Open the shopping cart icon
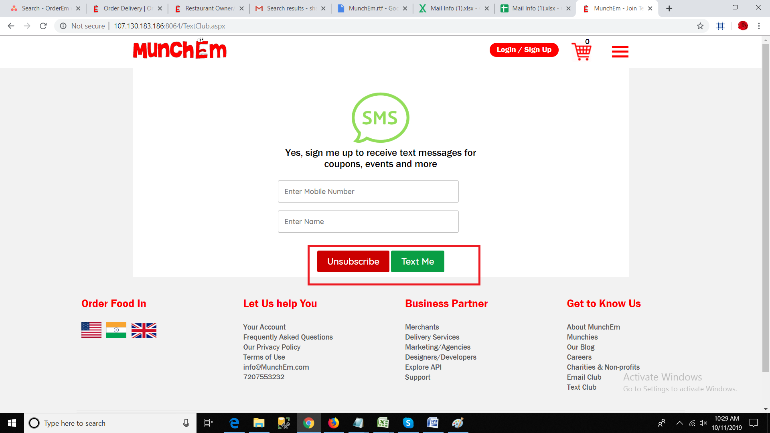Image resolution: width=770 pixels, height=433 pixels. pos(582,51)
